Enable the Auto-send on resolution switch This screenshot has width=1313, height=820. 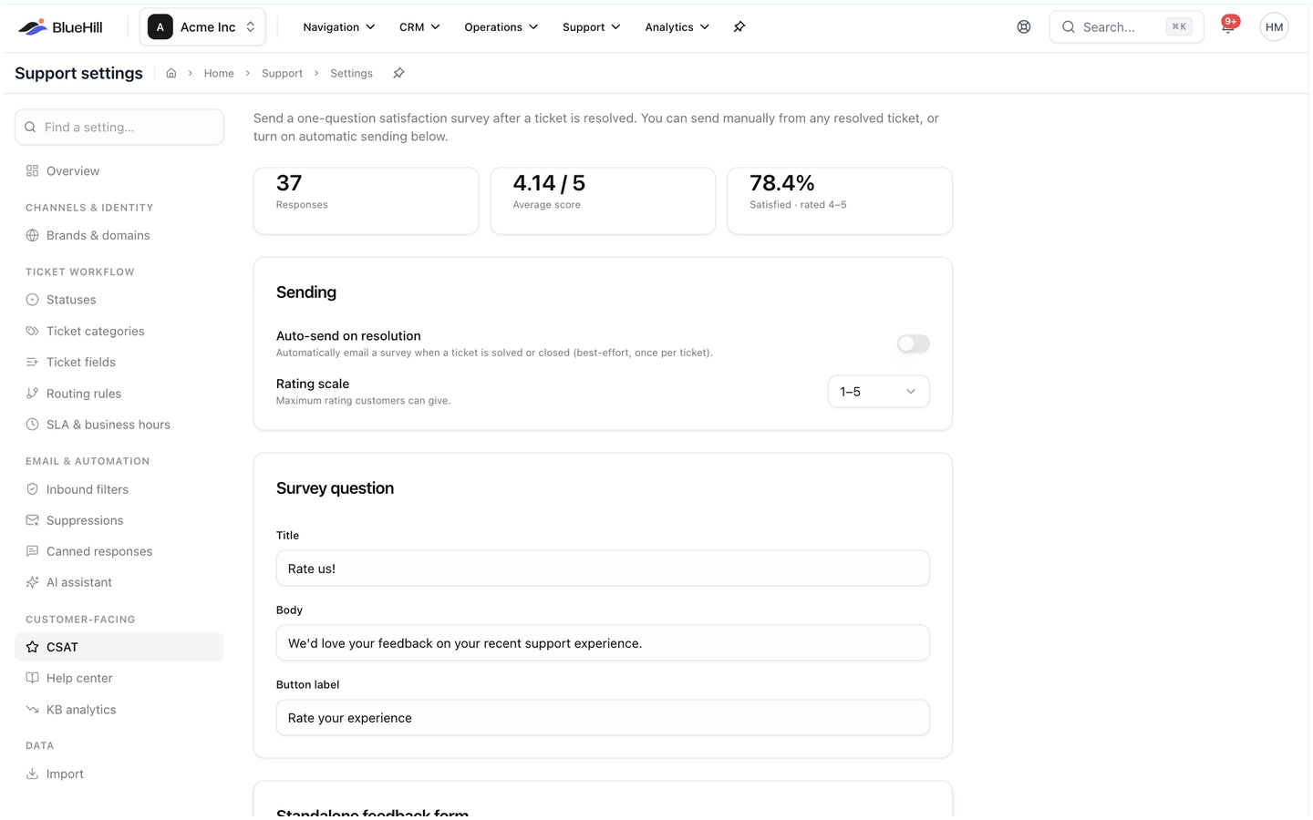pyautogui.click(x=913, y=343)
